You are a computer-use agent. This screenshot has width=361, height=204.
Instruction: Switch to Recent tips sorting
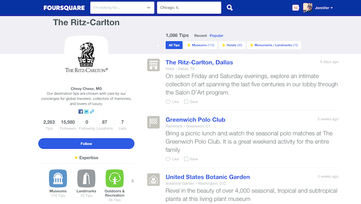(x=201, y=36)
